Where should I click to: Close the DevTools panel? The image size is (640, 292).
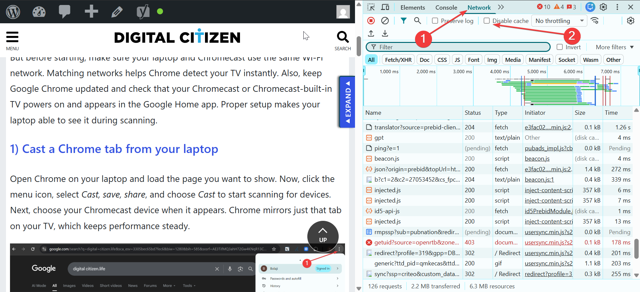click(x=631, y=7)
